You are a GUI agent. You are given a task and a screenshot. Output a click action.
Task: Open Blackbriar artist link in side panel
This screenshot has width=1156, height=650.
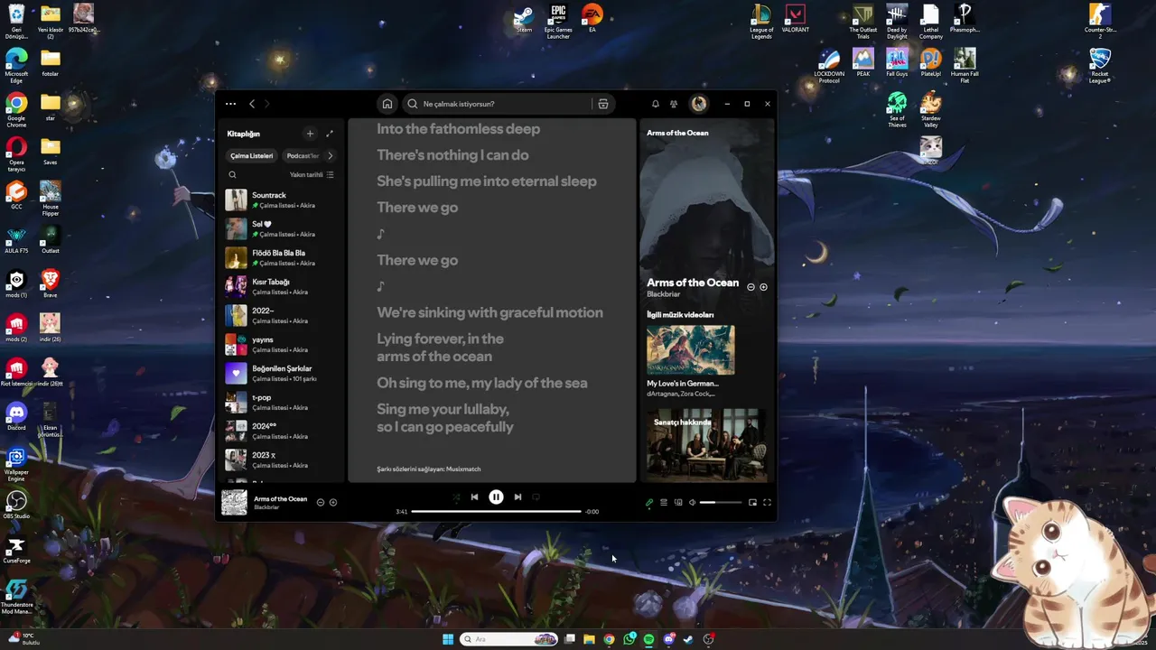(663, 294)
